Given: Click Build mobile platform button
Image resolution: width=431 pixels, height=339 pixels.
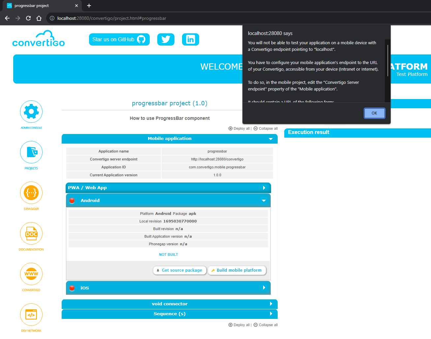Looking at the screenshot, I should click(x=237, y=270).
